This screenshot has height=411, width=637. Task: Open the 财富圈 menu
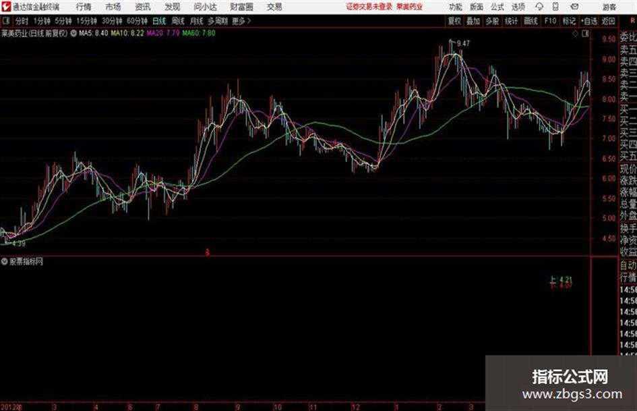(x=241, y=7)
